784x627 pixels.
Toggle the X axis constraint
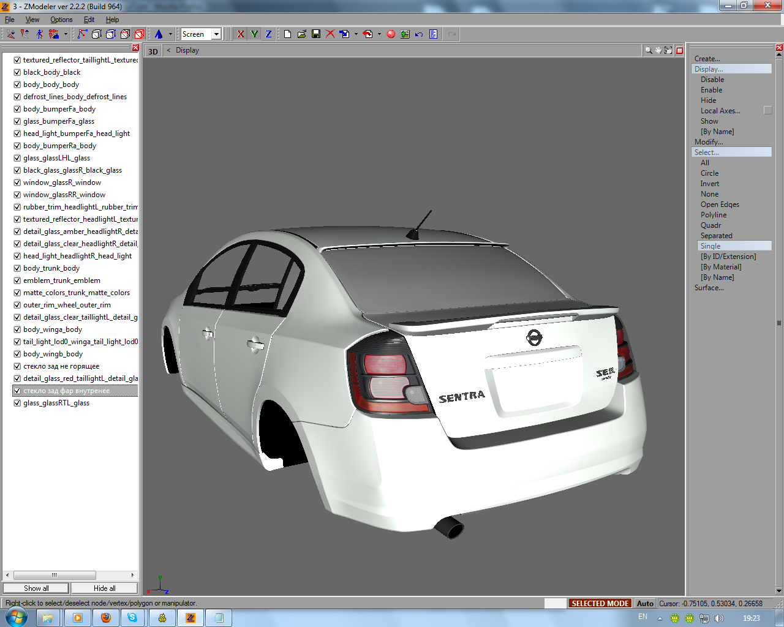(240, 34)
